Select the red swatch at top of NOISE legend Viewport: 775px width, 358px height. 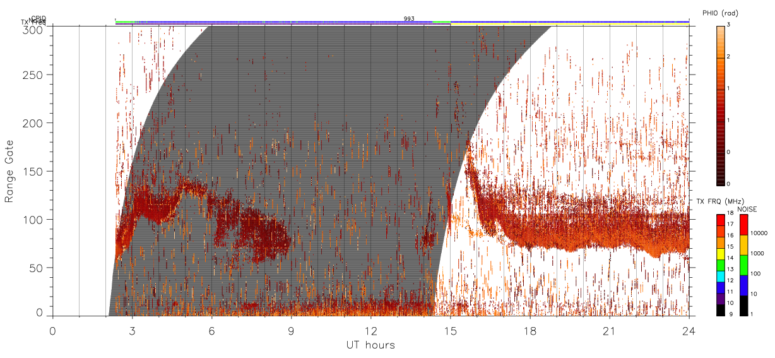[744, 225]
